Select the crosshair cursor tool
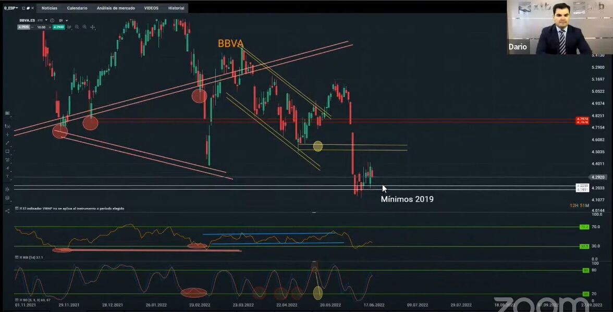 (7, 134)
